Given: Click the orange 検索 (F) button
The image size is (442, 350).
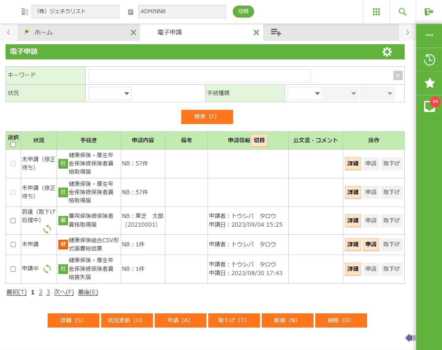Looking at the screenshot, I should tap(207, 117).
